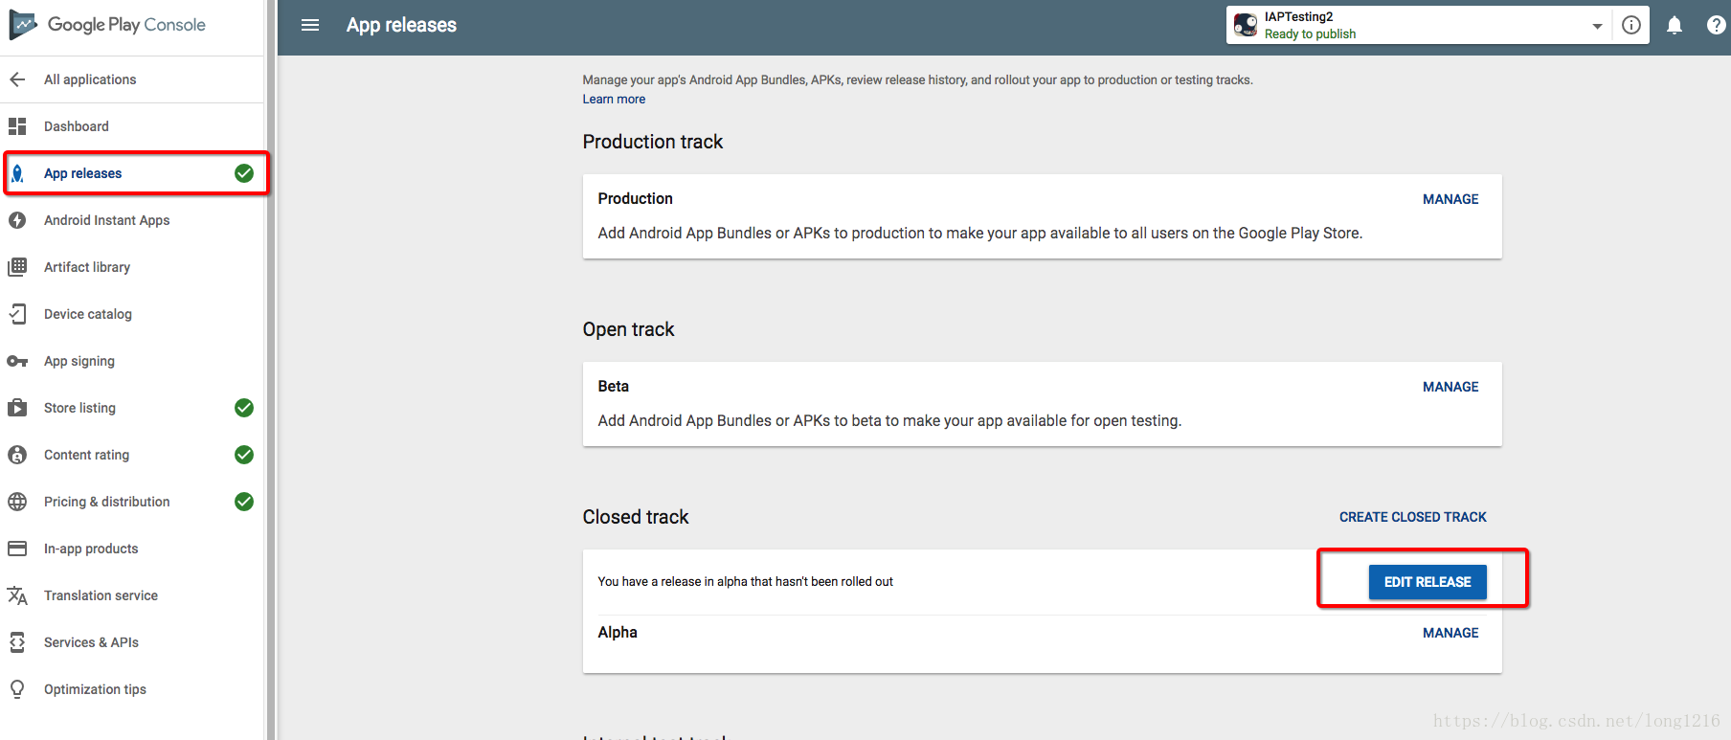Screen dimensions: 1731x740
Task: Click the hamburger menu icon
Action: point(310,25)
